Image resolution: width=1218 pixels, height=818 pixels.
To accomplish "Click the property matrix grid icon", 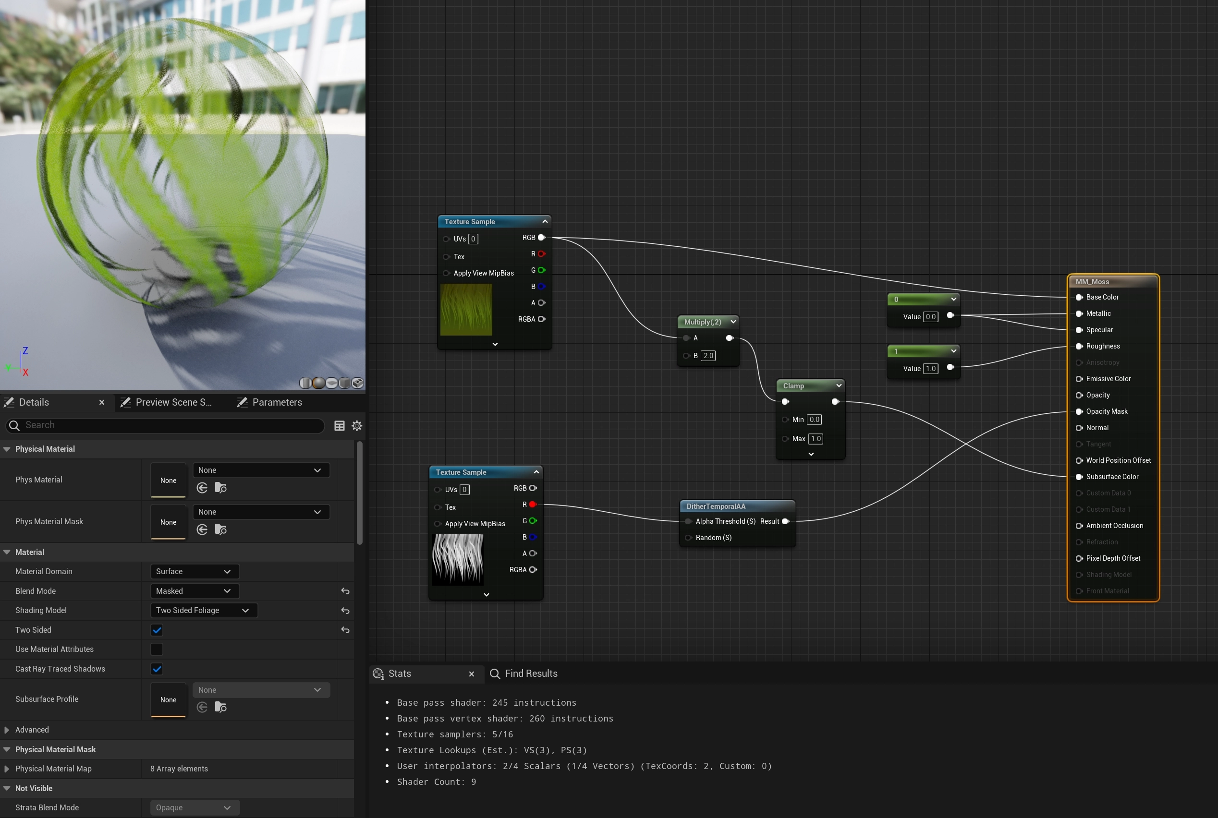I will (339, 426).
